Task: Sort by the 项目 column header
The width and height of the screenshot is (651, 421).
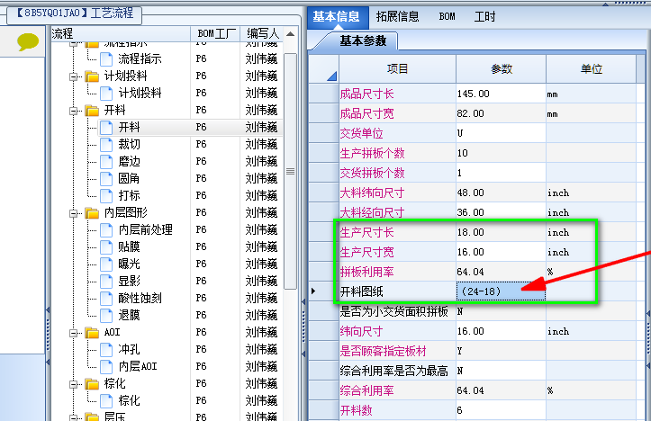Action: pos(397,69)
